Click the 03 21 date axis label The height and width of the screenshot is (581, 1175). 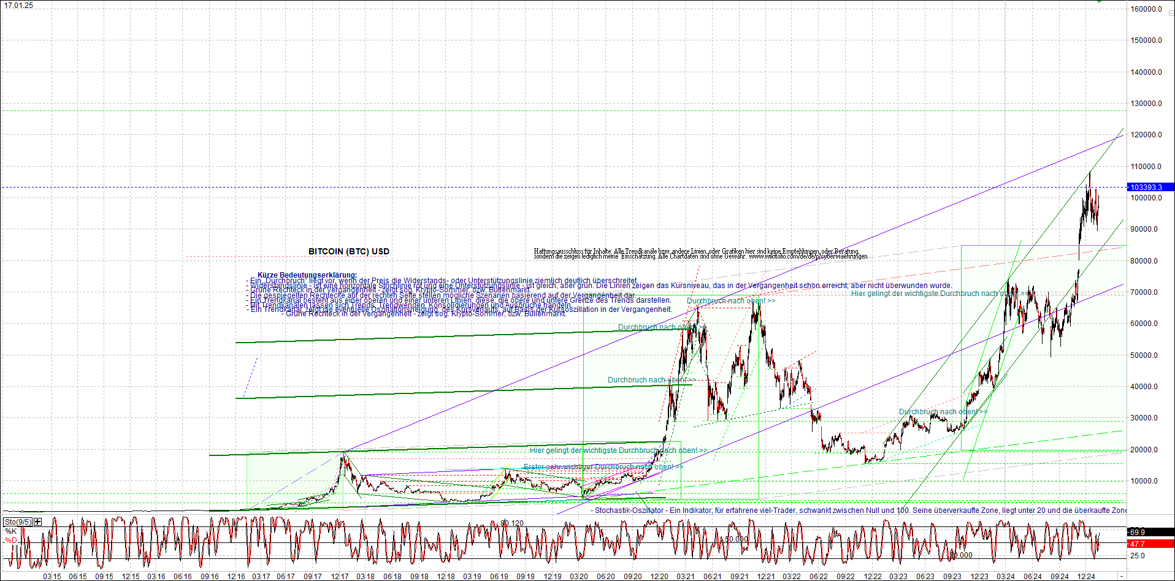686,576
